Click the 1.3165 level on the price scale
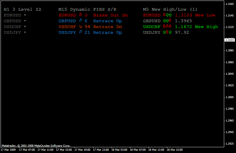This screenshot has width=236, height=153. [x=230, y=4]
